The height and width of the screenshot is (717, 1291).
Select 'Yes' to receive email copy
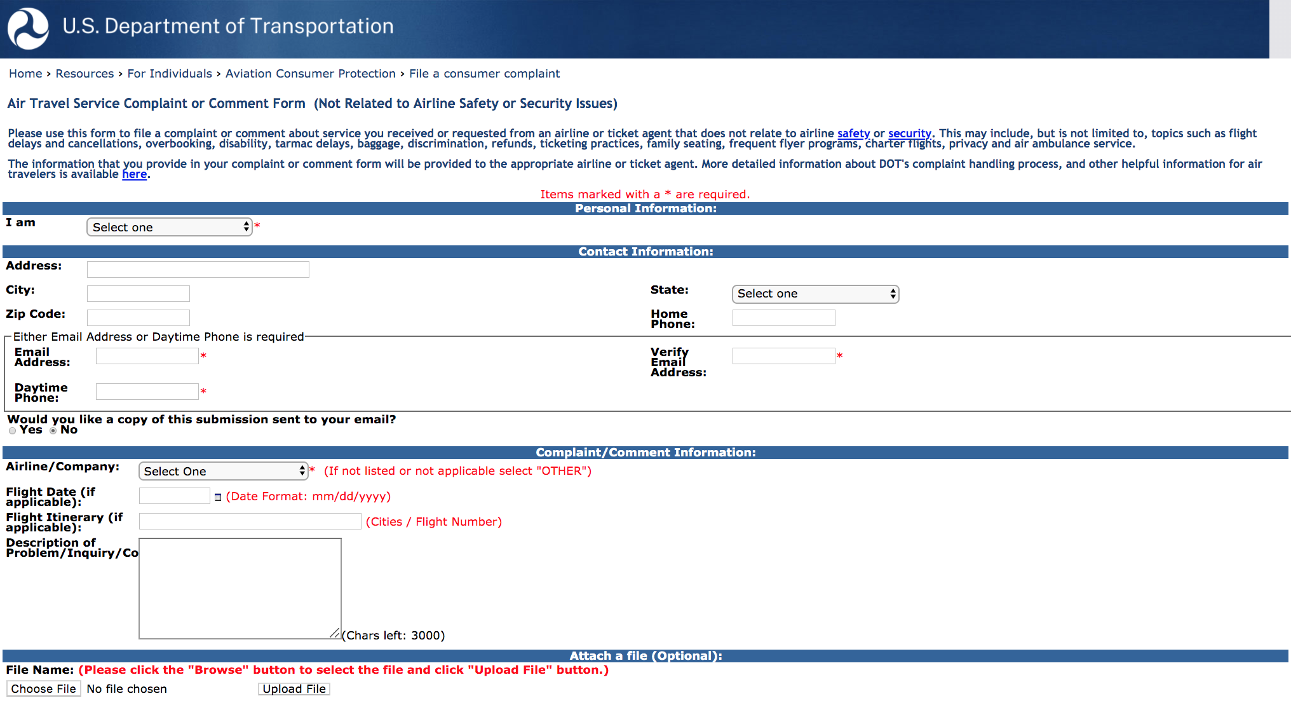11,430
